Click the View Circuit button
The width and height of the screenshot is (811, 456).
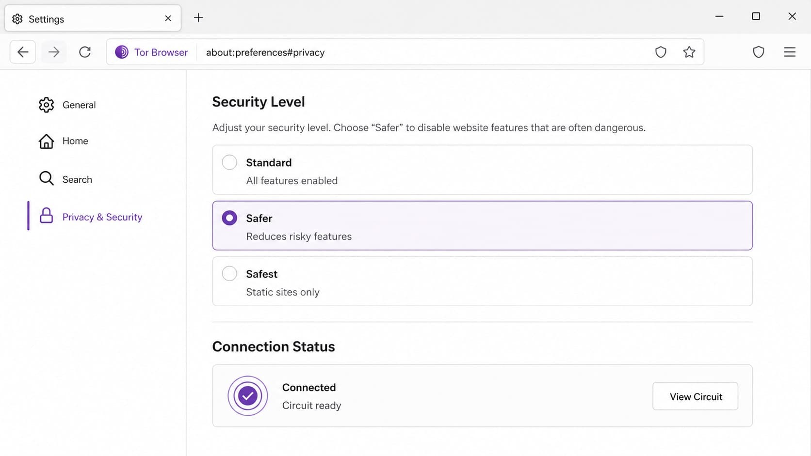(x=695, y=396)
